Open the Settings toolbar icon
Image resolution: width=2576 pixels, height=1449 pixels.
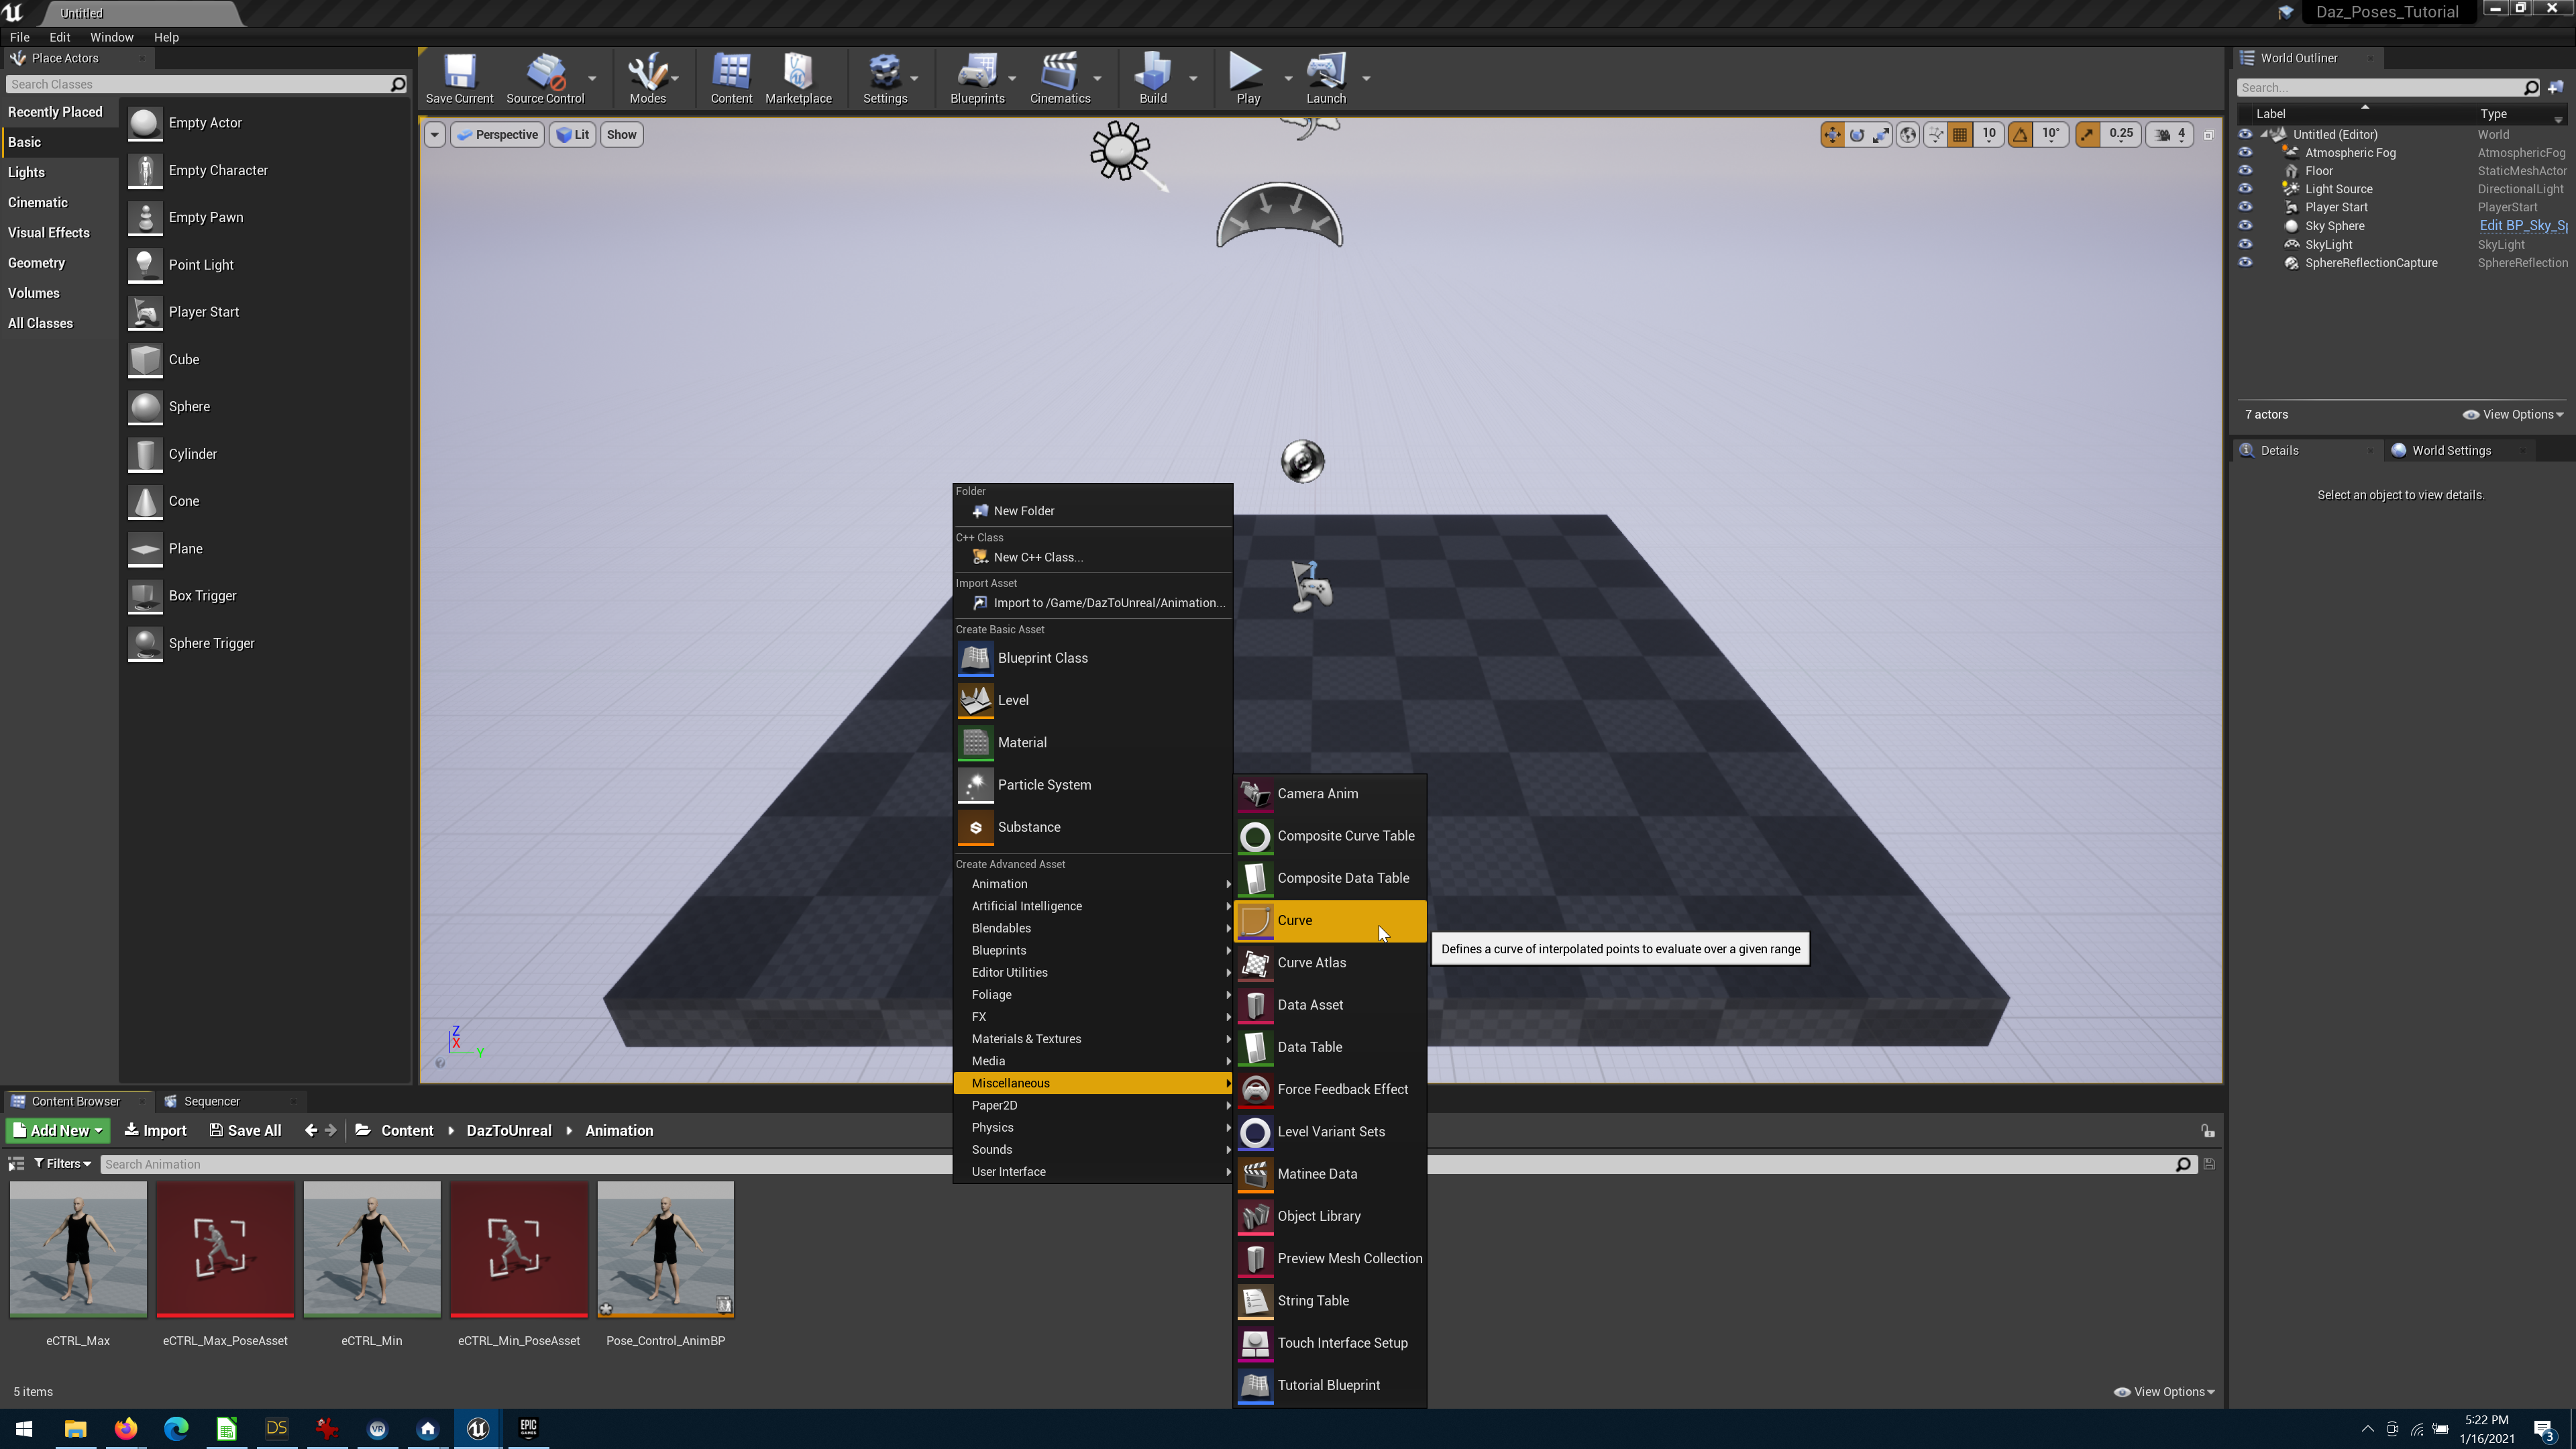885,78
